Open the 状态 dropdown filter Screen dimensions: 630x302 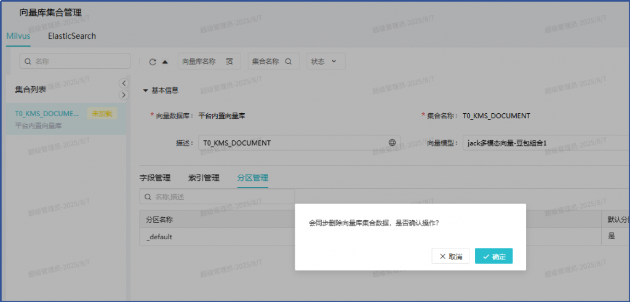point(325,62)
